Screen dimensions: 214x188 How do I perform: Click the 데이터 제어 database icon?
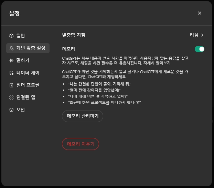11,73
